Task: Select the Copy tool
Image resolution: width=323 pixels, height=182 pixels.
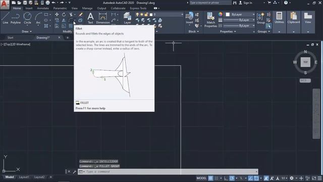Action: click(x=57, y=20)
